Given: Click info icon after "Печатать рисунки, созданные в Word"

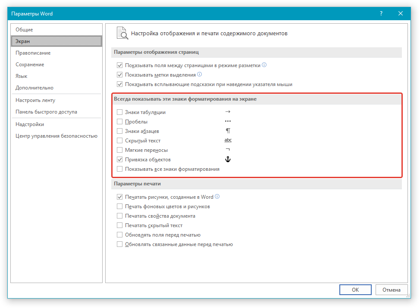Looking at the screenshot, I should click(x=217, y=197).
